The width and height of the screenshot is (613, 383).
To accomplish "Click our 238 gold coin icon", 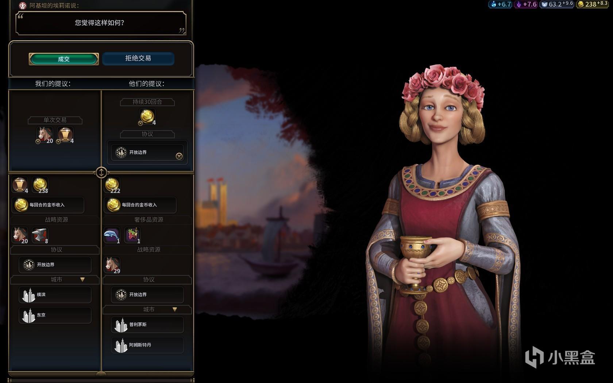I will tap(40, 185).
